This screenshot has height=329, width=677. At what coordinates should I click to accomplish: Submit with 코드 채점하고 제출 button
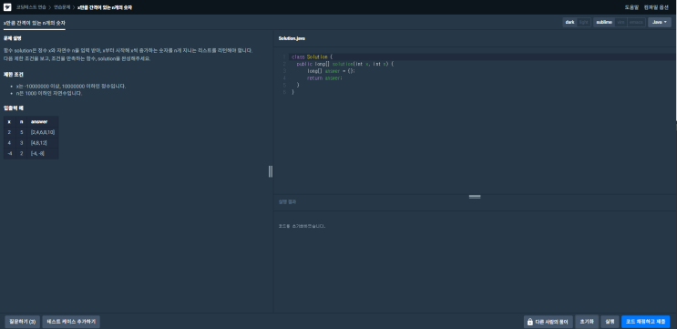(x=645, y=322)
